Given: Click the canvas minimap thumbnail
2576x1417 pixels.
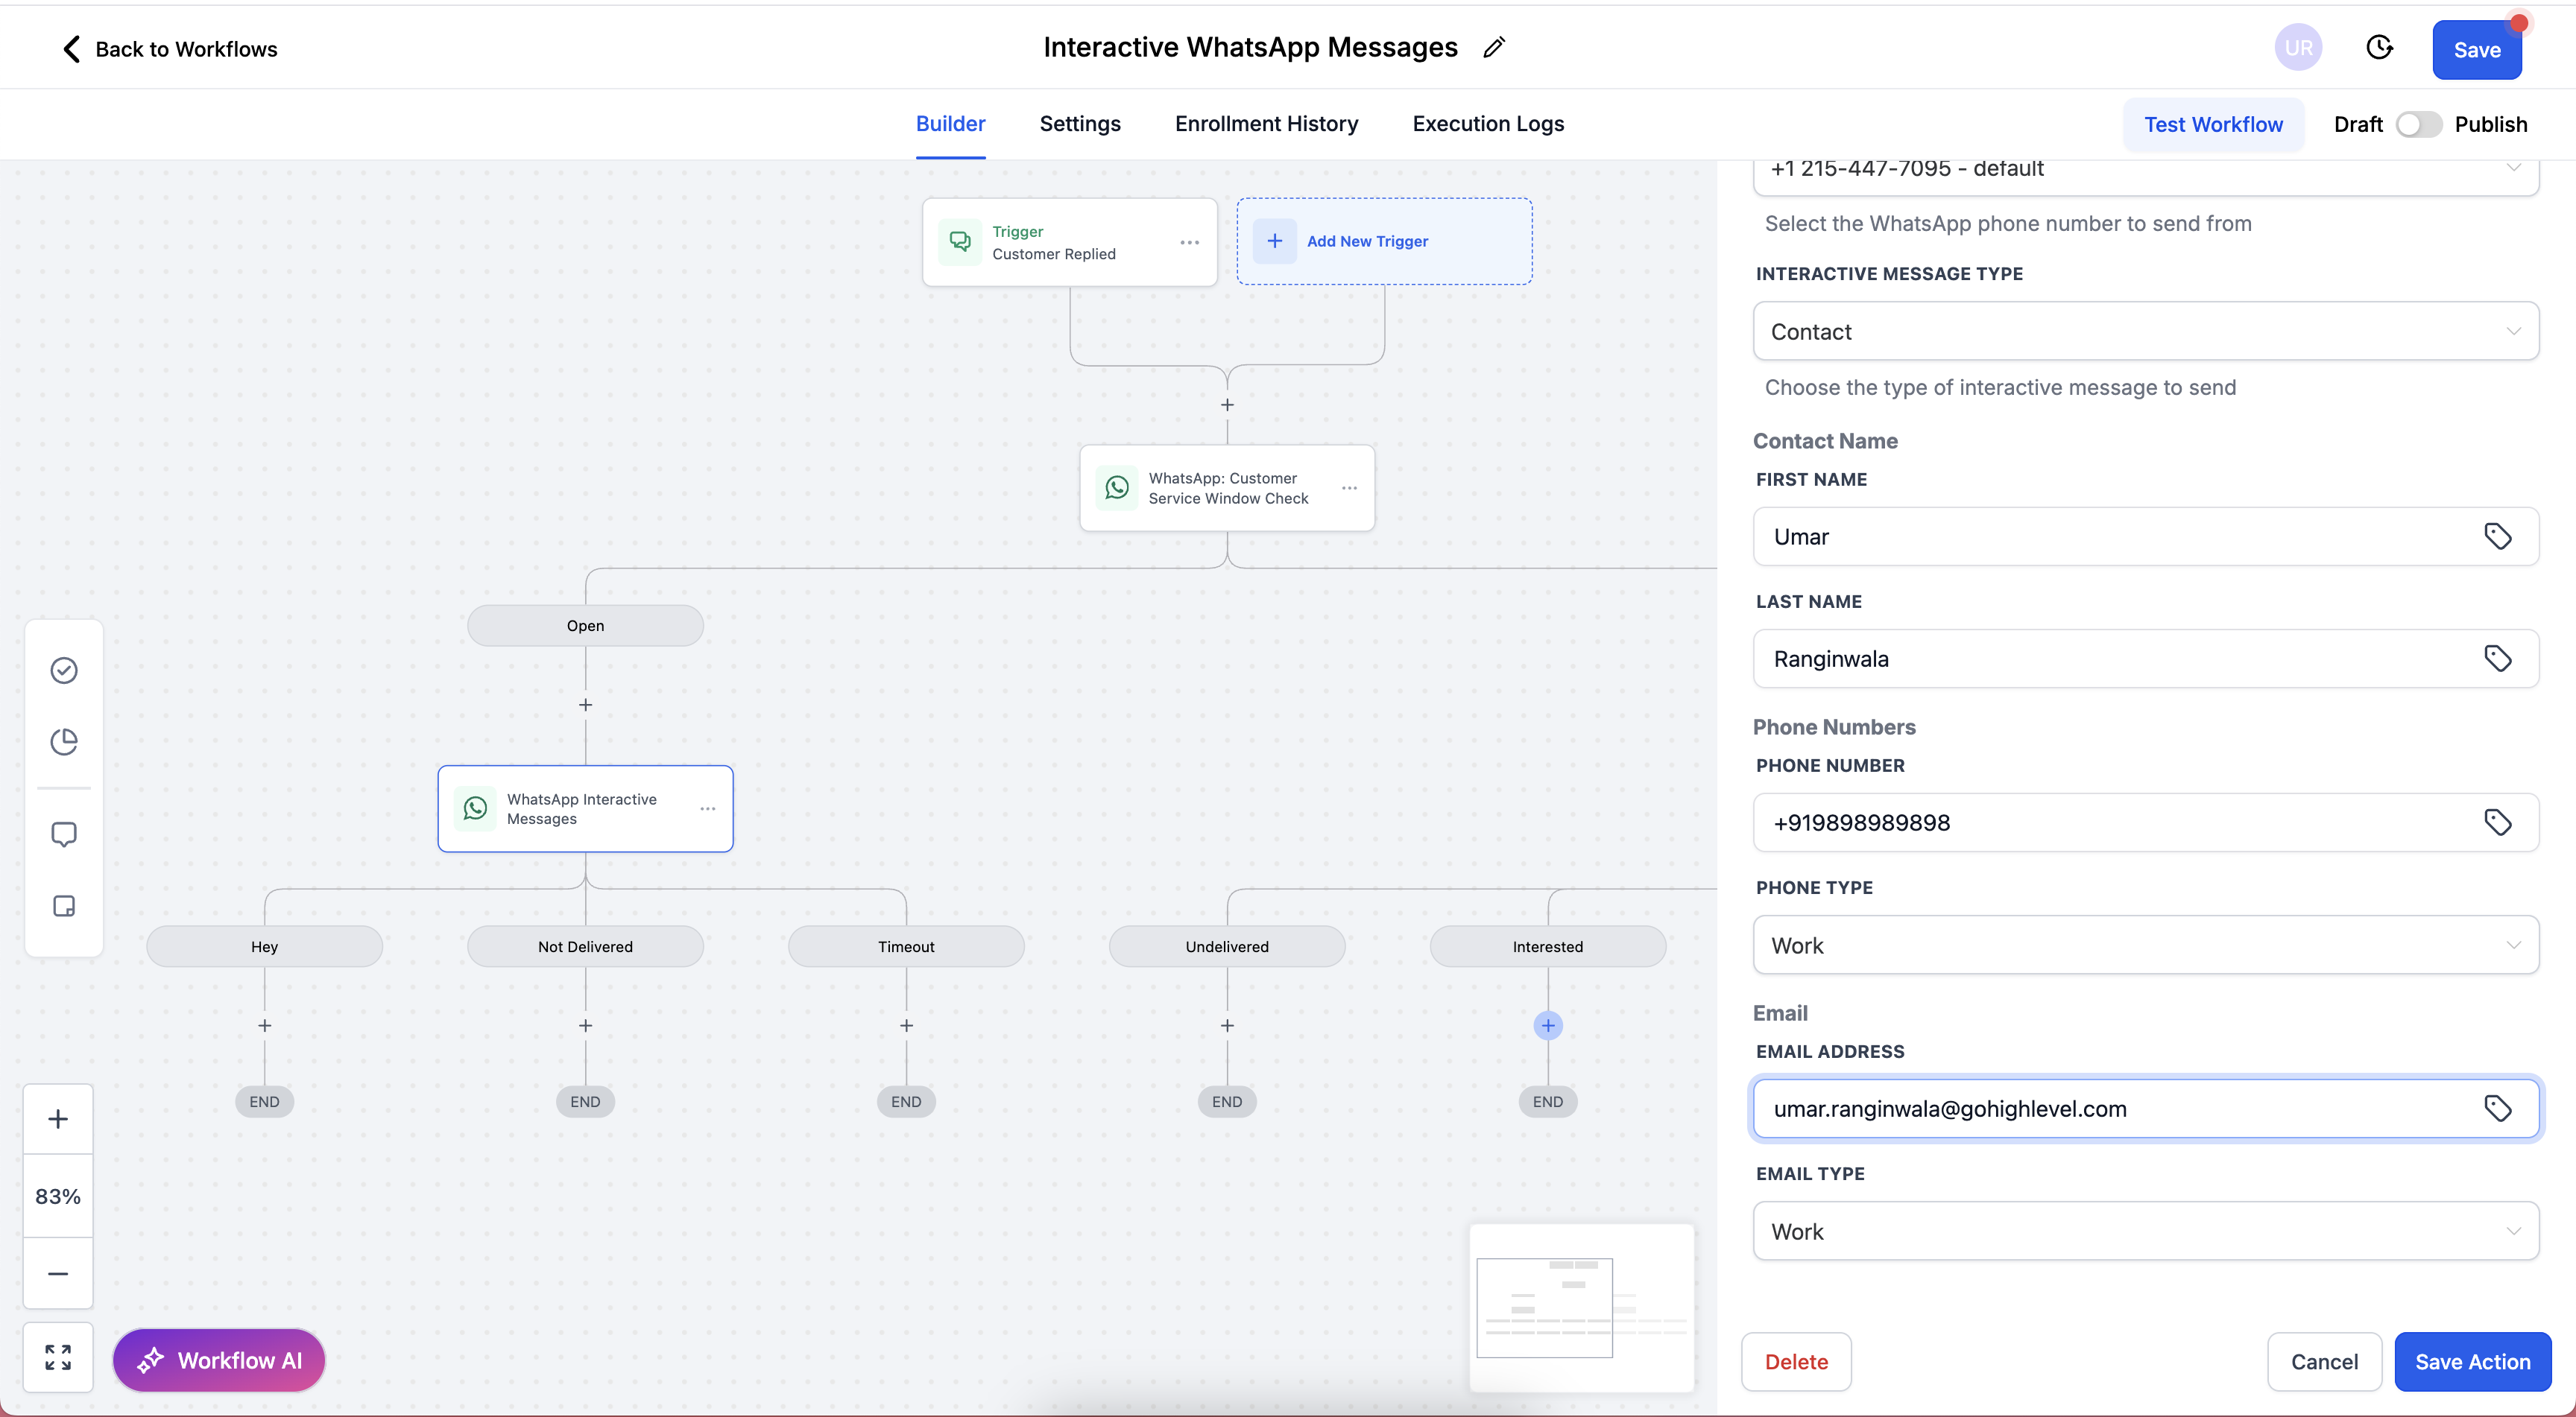Looking at the screenshot, I should click(x=1581, y=1307).
